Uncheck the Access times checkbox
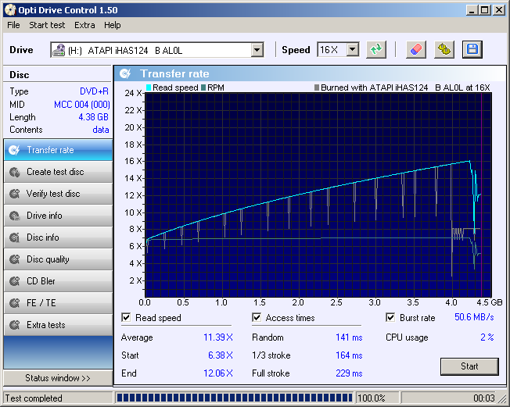510x407 pixels. point(257,317)
